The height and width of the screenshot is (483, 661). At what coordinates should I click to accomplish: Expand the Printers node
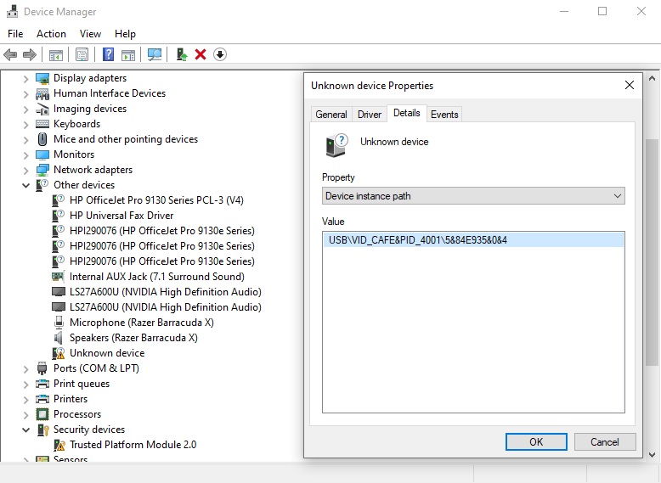pyautogui.click(x=25, y=400)
